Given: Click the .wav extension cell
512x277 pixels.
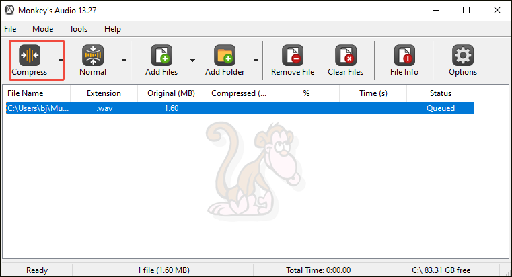Looking at the screenshot, I should coord(104,108).
